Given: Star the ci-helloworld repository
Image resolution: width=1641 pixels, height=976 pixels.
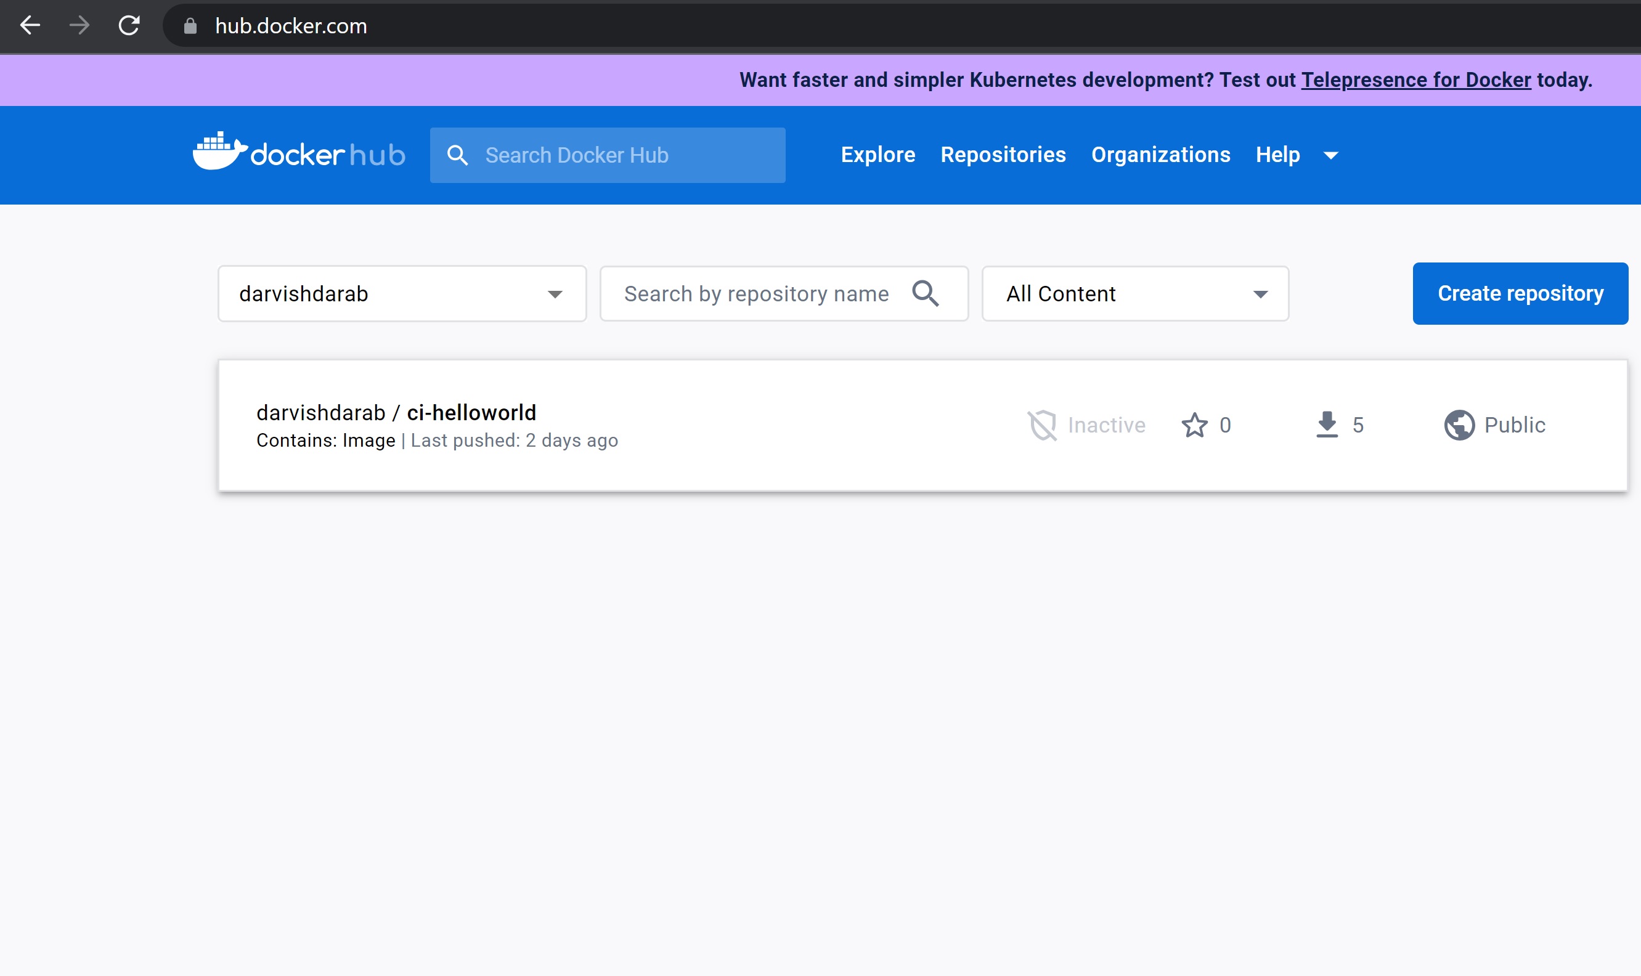Looking at the screenshot, I should tap(1194, 425).
